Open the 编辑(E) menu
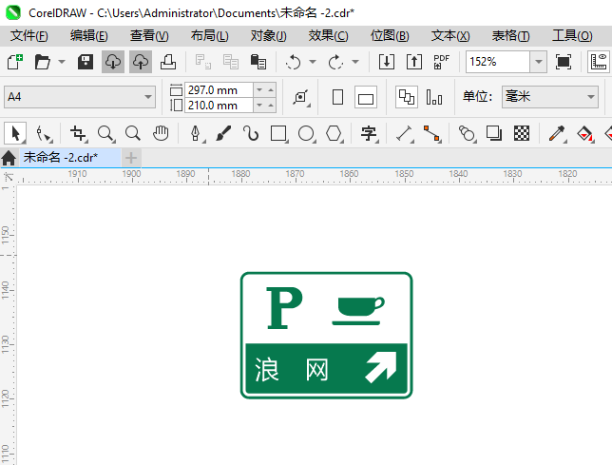 coord(89,36)
